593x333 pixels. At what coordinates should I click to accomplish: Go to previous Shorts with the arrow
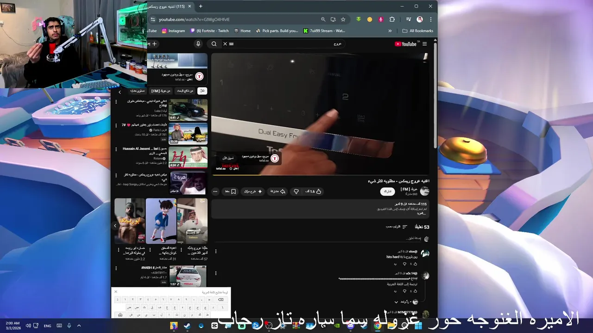[x=115, y=226]
